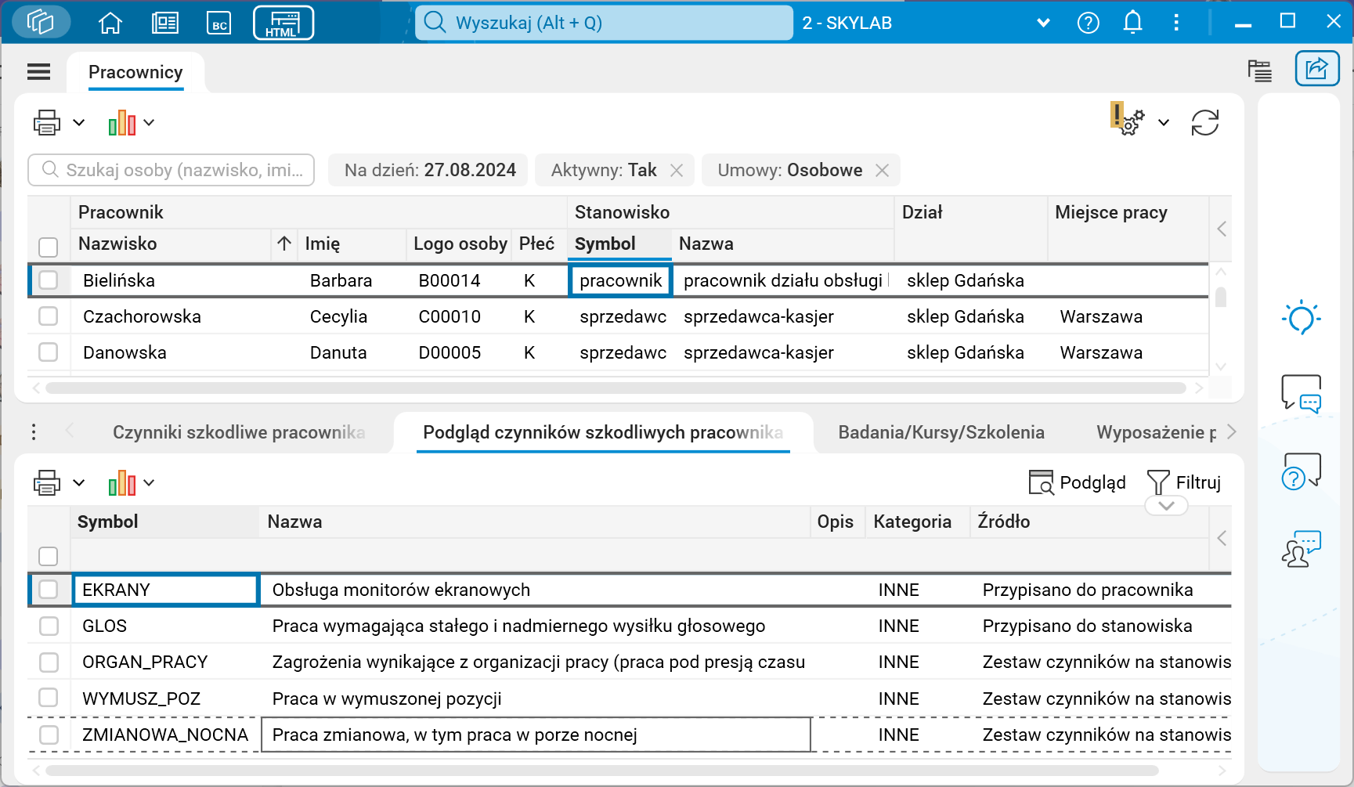Open the home screen icon
The image size is (1354, 787).
(110, 22)
